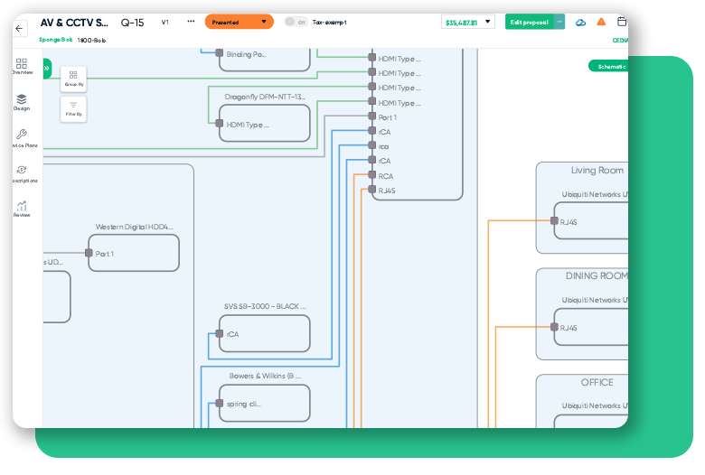Select the SVS SB-3000 - BLACK device node
The image size is (705, 475).
tap(264, 333)
